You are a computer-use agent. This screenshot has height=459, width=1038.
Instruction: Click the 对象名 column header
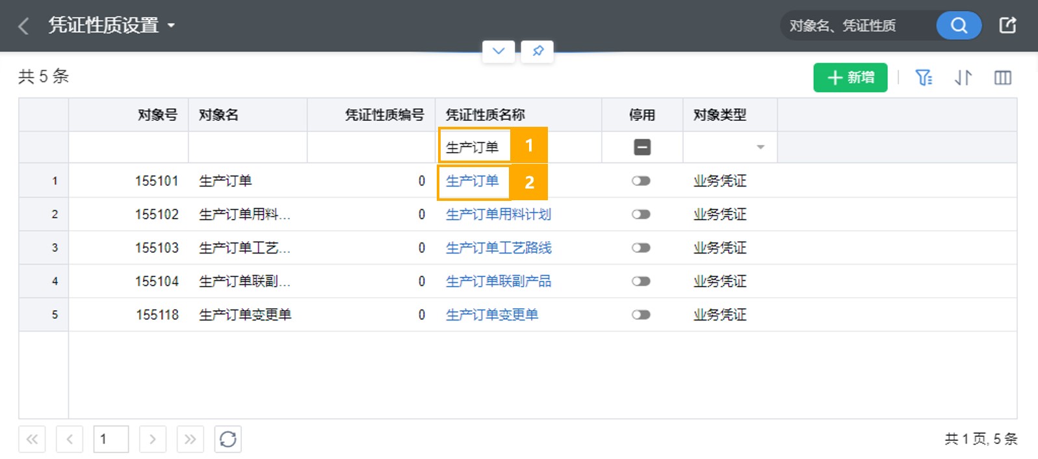pos(248,115)
